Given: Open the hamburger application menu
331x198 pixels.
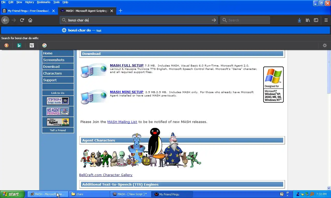Looking at the screenshot, I should 326,20.
